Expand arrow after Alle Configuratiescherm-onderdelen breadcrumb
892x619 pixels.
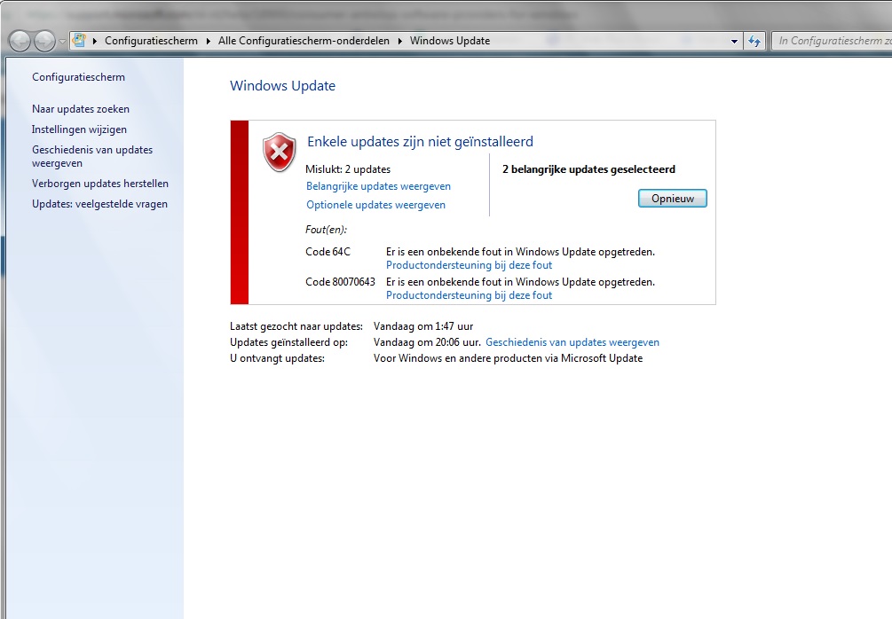[x=400, y=41]
